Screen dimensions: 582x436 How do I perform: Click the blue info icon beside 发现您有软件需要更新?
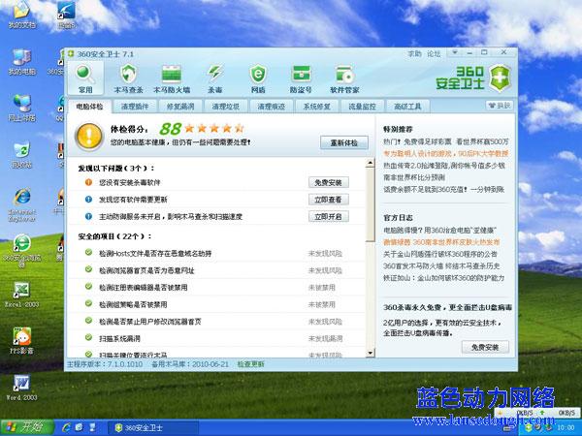pyautogui.click(x=88, y=199)
